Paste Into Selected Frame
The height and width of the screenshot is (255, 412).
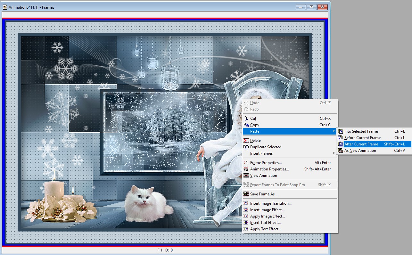374,131
